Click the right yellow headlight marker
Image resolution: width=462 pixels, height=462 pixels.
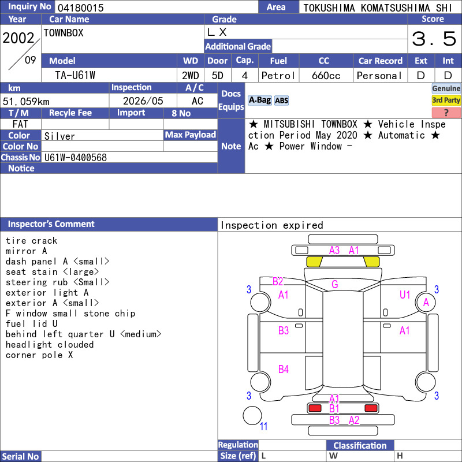371,262
